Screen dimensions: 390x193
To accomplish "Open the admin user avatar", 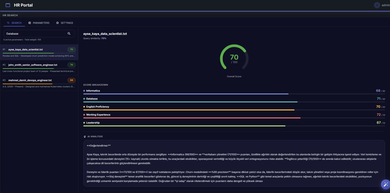I will click(x=377, y=5).
